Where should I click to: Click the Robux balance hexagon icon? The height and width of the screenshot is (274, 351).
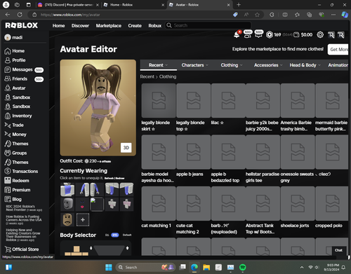coord(270,35)
